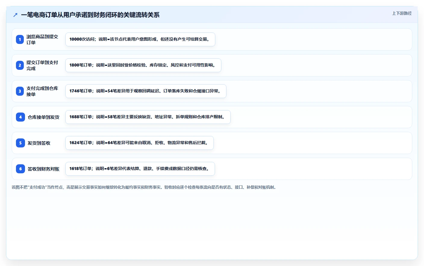This screenshot has height=266, width=424.
Task: Click the 1688笔订单 description box
Action: (x=148, y=117)
